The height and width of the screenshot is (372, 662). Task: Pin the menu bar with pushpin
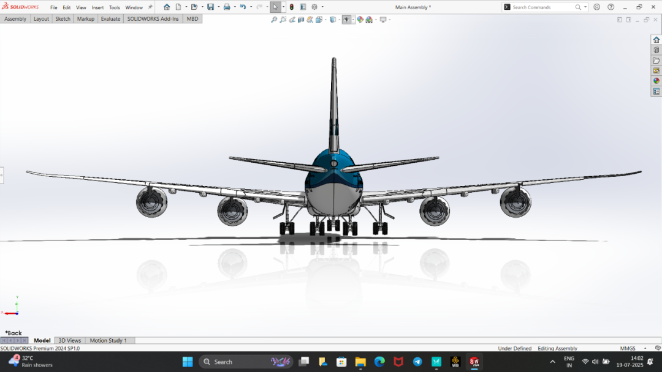coord(150,7)
